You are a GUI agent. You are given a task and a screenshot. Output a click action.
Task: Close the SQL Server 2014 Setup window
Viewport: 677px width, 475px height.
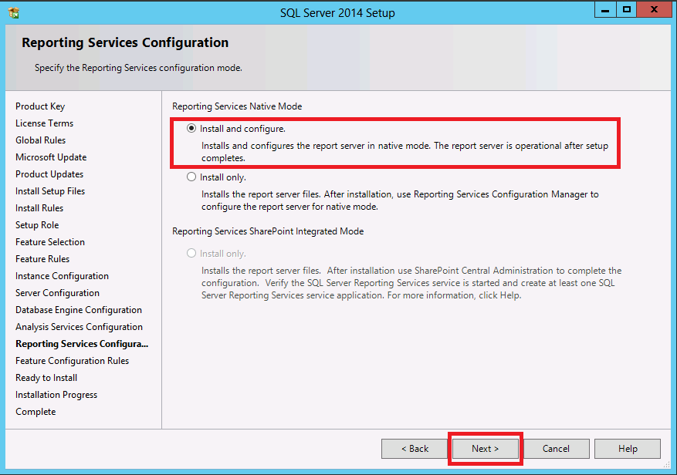pos(654,9)
